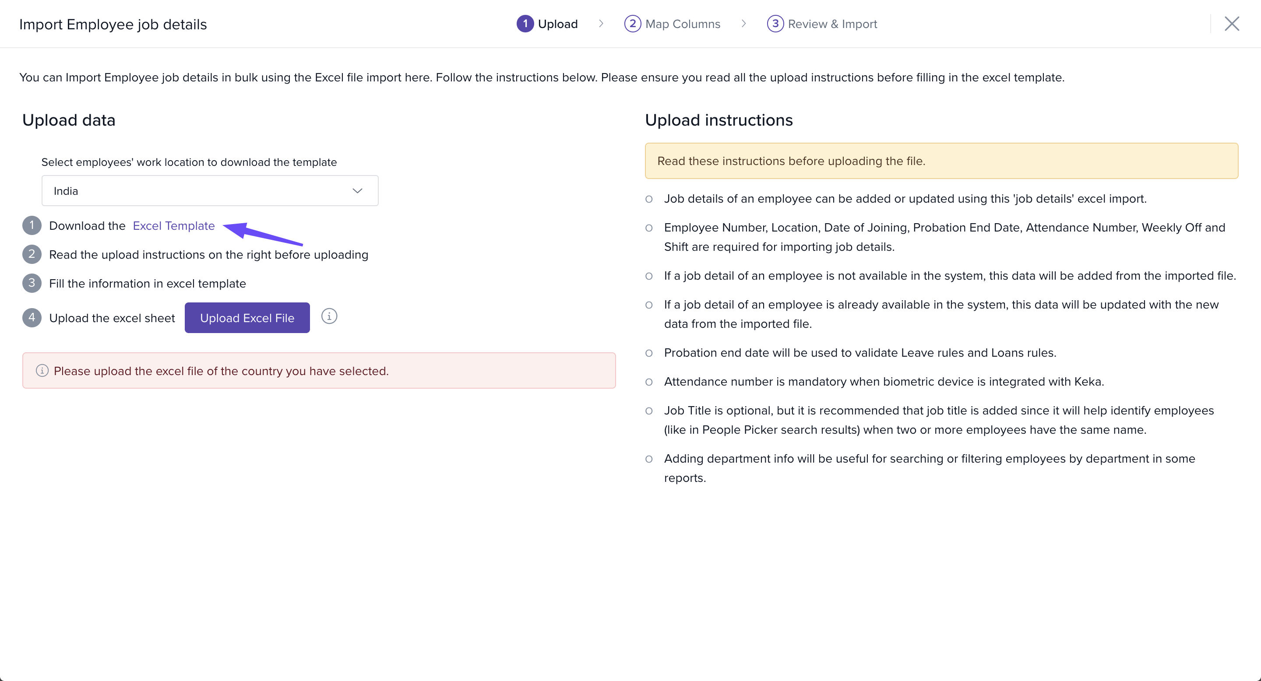
Task: Go to the Review & Import step
Action: coord(832,24)
